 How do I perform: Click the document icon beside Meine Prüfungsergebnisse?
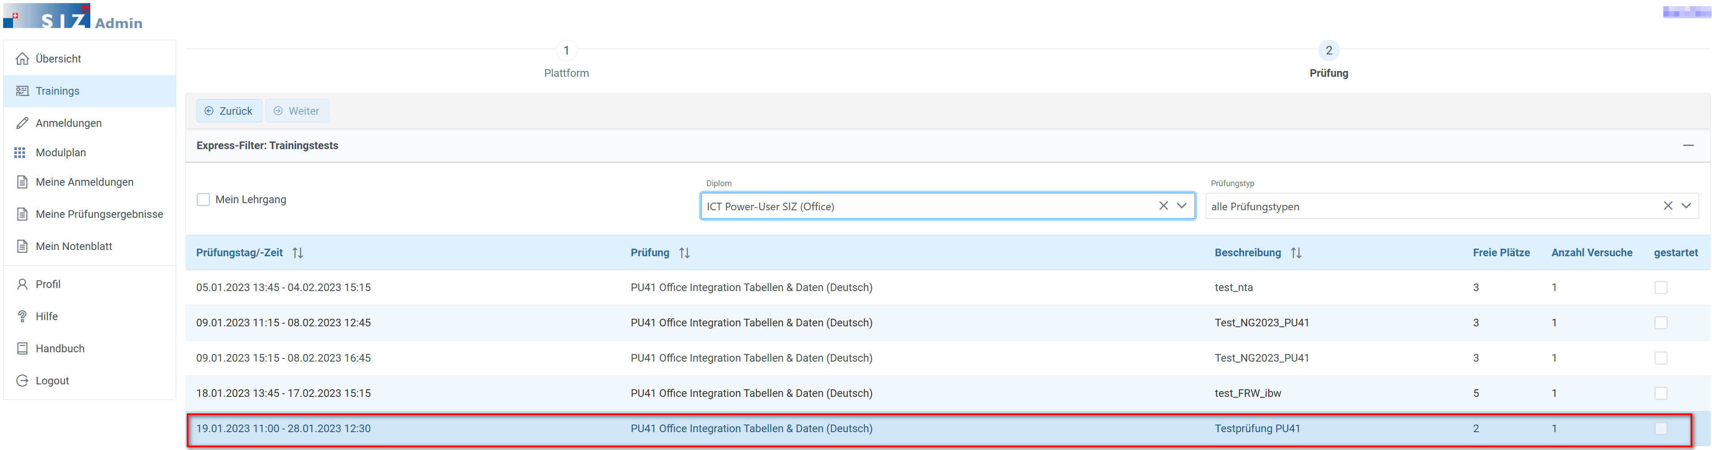[22, 214]
